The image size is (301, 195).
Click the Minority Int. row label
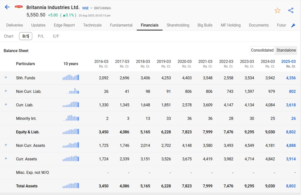[x=26, y=118]
